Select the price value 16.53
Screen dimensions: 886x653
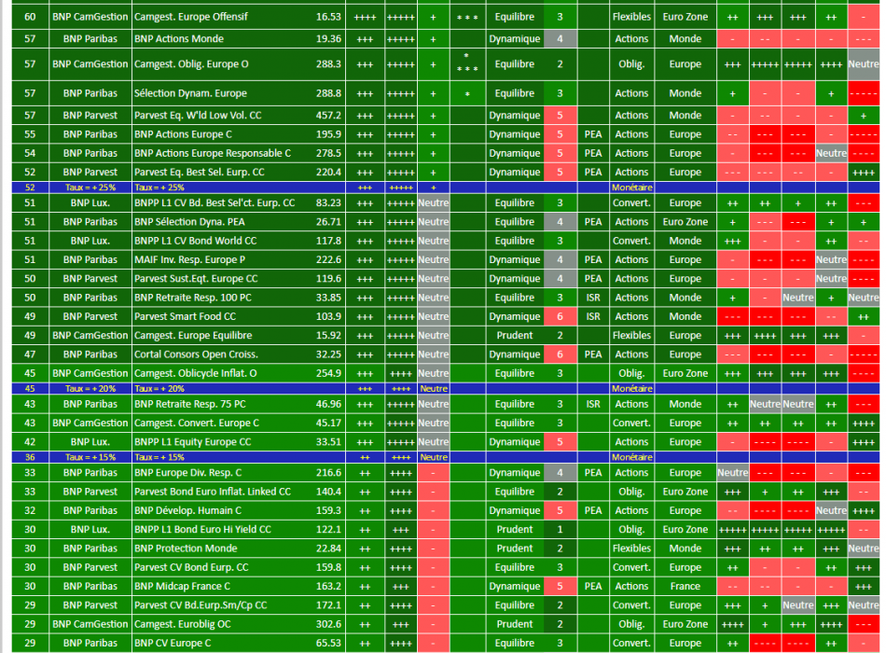pos(329,17)
